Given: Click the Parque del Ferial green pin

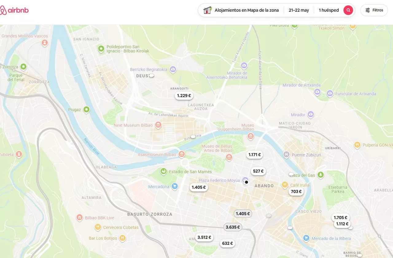Looking at the screenshot, I should 23,66.
